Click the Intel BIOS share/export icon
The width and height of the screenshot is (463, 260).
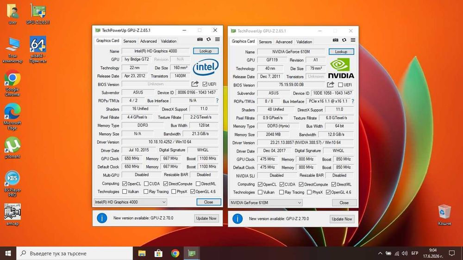pos(195,84)
